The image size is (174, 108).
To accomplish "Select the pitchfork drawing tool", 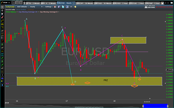I will [x=2, y=41].
